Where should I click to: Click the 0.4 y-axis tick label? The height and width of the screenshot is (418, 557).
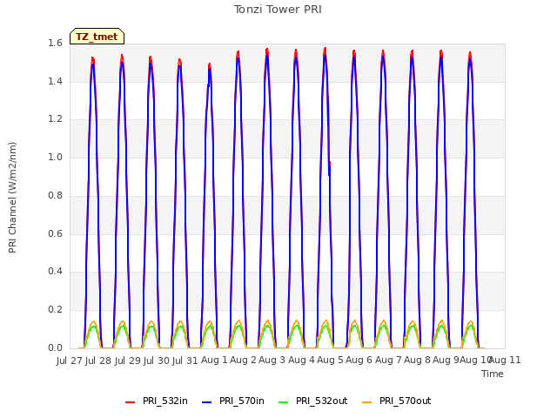(55, 272)
